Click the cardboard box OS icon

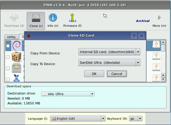(x=16, y=57)
